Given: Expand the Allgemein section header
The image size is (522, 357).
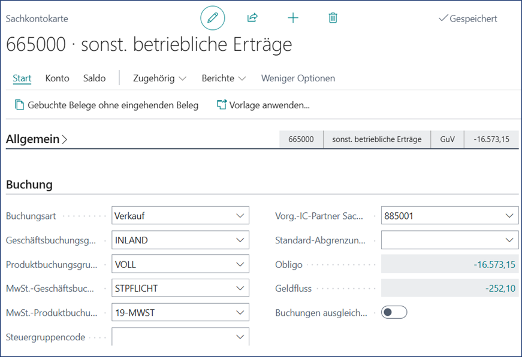Looking at the screenshot, I should click(37, 139).
